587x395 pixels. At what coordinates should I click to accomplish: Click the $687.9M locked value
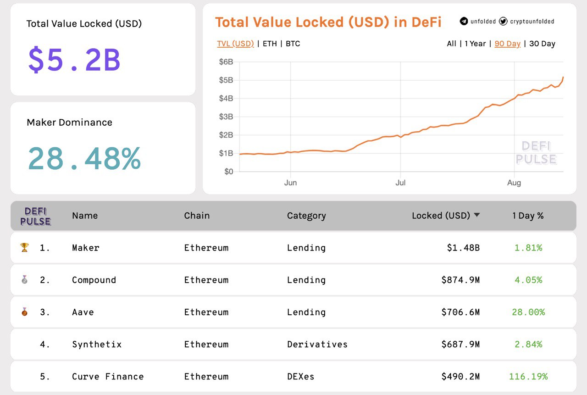coord(460,344)
